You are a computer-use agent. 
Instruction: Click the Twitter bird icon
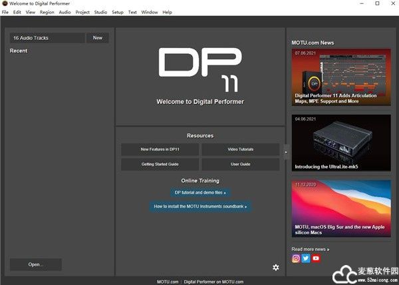click(306, 258)
